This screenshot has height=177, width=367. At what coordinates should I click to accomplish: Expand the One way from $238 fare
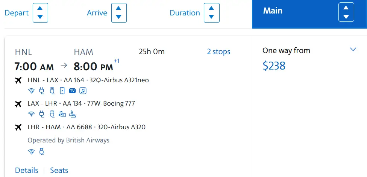(353, 50)
